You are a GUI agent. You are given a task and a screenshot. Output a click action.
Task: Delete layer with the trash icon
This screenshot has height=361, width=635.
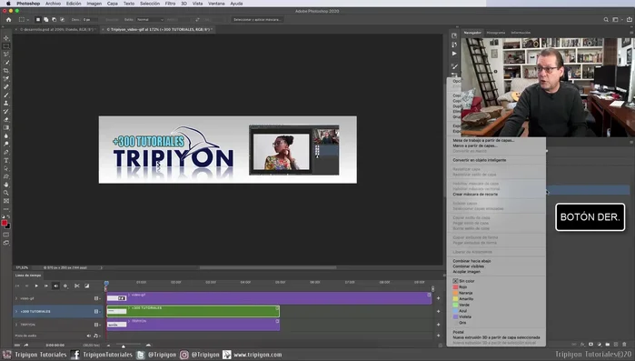point(624,345)
